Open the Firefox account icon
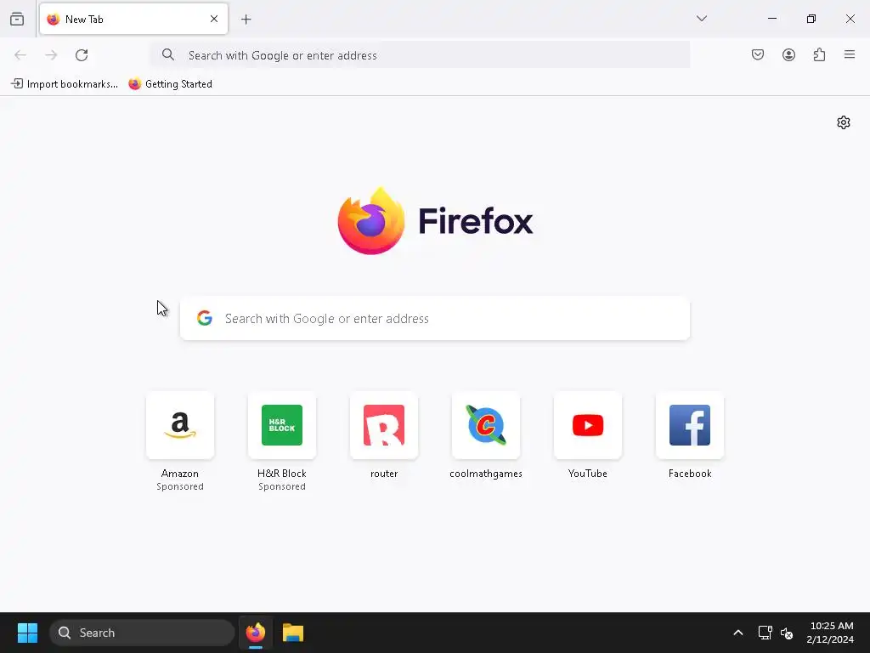 tap(788, 54)
